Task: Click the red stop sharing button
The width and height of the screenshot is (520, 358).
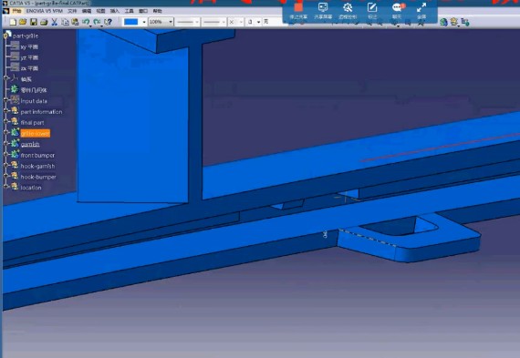Action: tap(298, 10)
